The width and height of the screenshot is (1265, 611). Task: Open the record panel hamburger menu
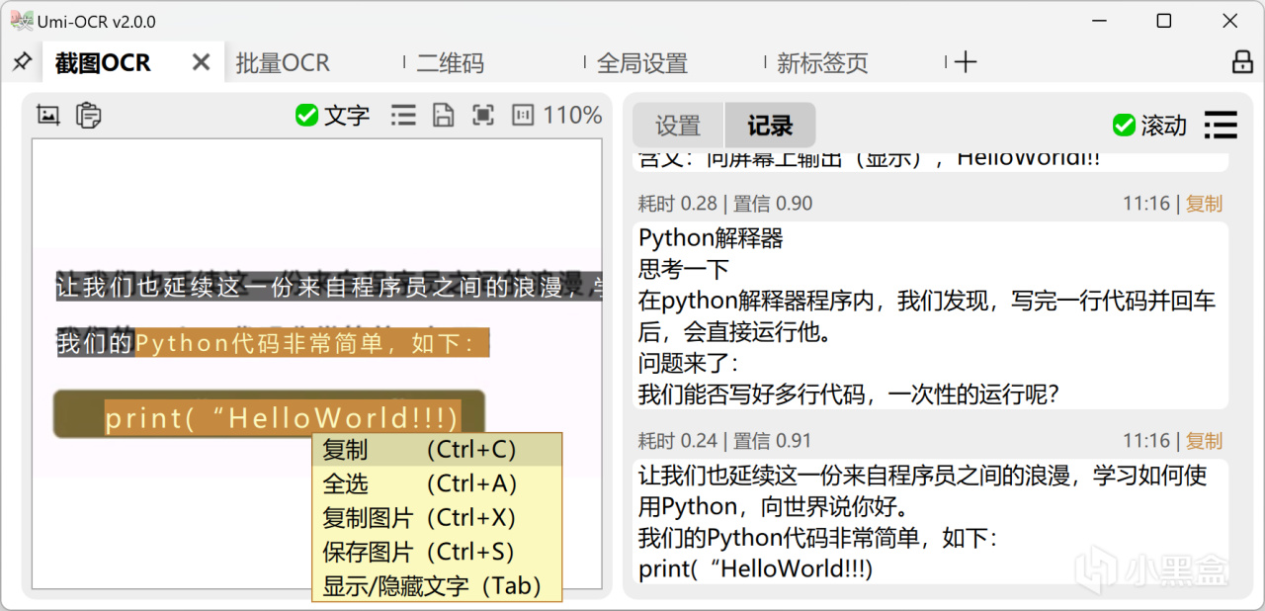[x=1221, y=126]
